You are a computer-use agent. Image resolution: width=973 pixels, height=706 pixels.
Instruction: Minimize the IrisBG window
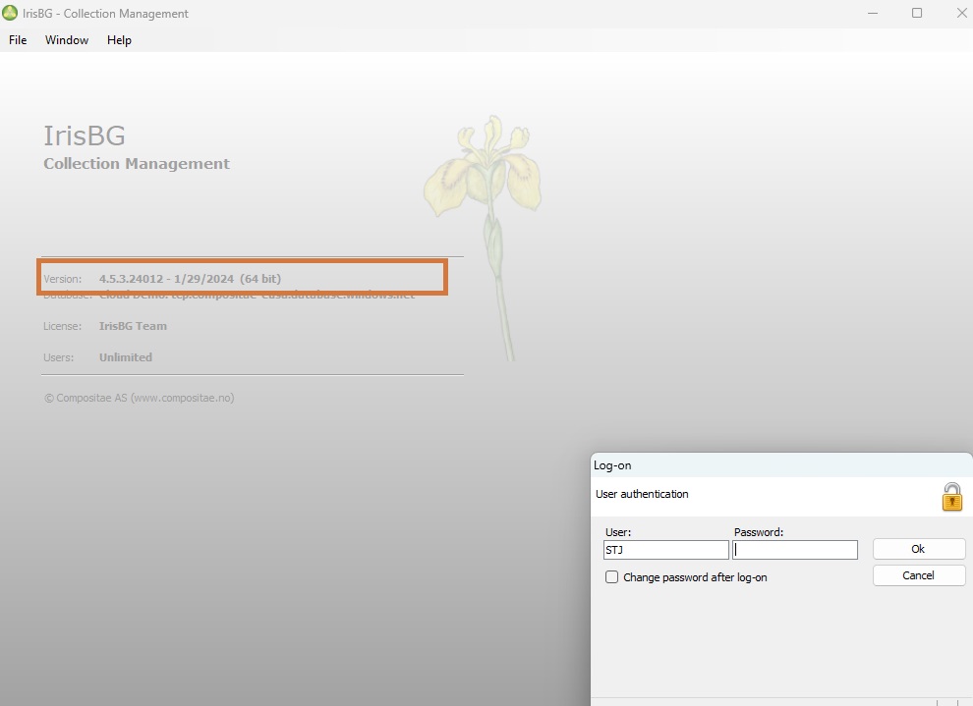[x=873, y=13]
